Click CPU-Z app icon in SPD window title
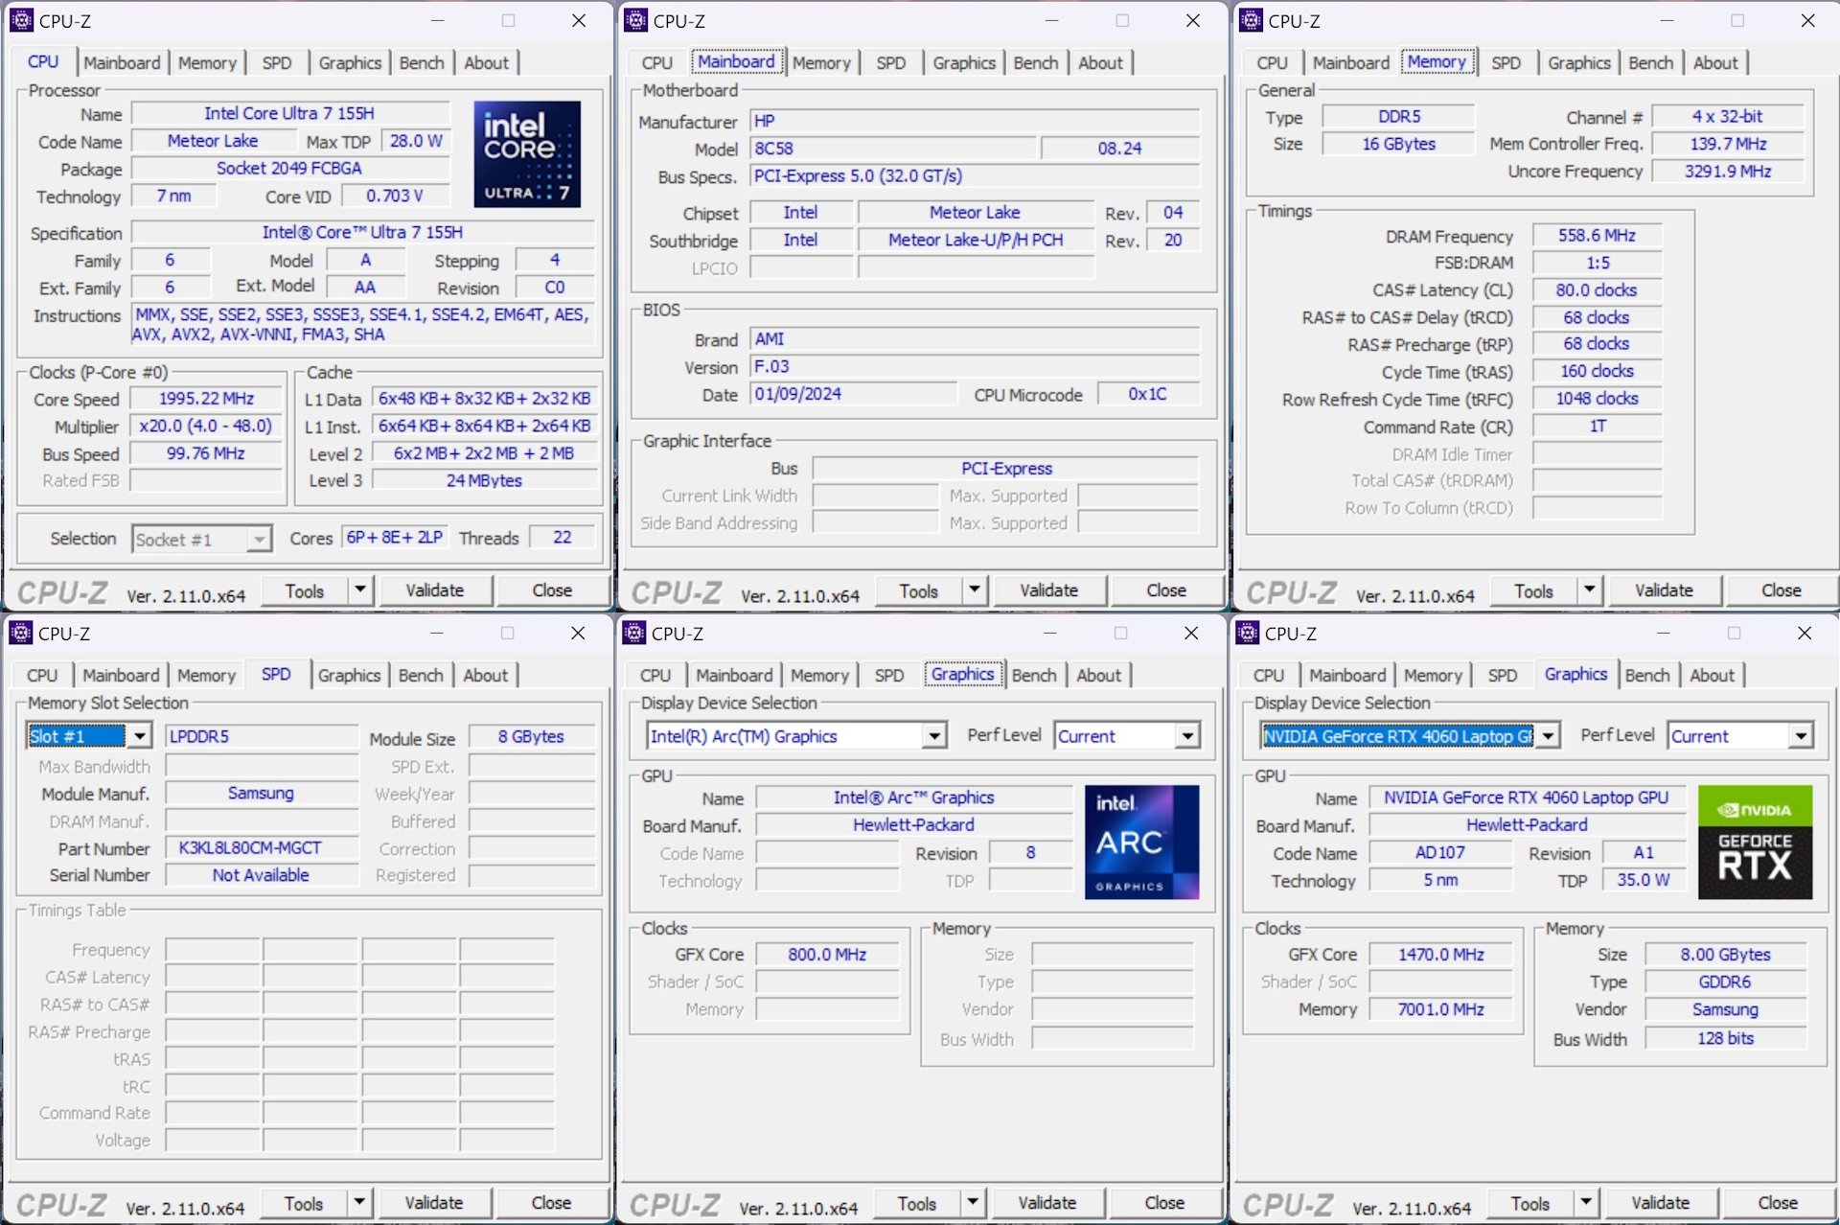Image resolution: width=1840 pixels, height=1225 pixels. (x=21, y=633)
